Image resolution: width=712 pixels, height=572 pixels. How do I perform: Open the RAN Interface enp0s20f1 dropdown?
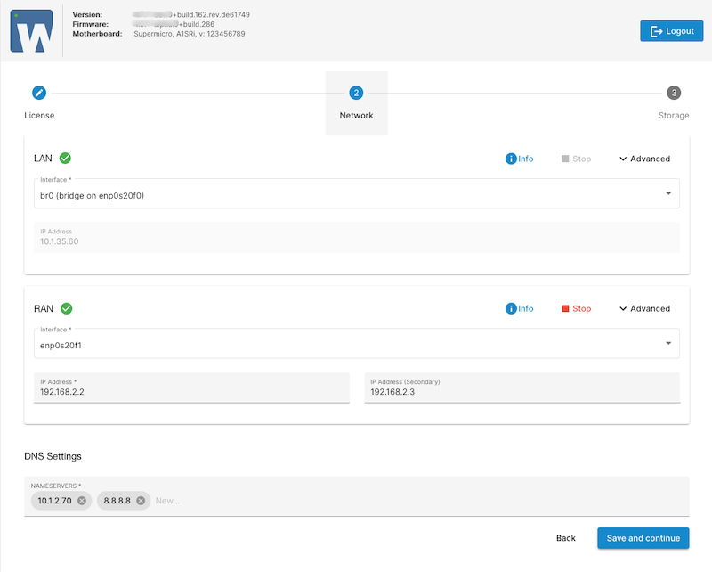356,344
